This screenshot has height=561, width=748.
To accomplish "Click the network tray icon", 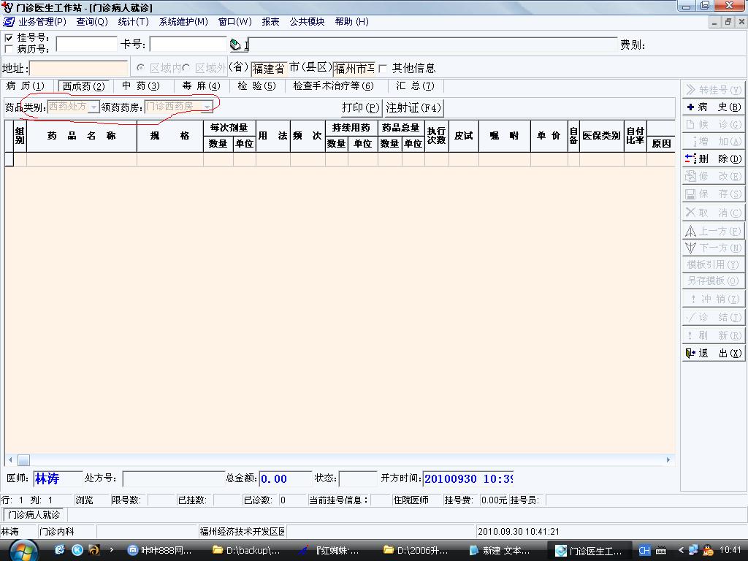I will click(694, 550).
